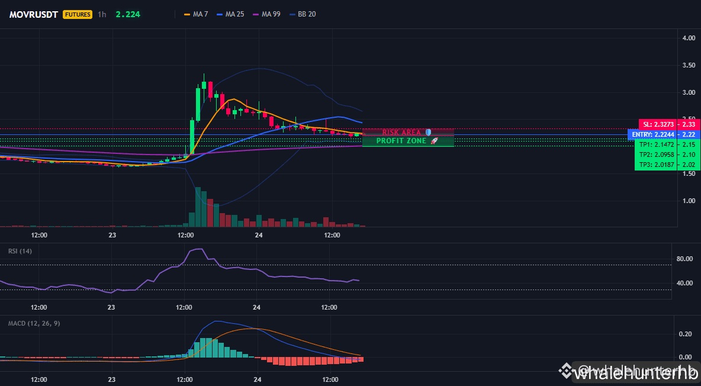Image resolution: width=701 pixels, height=386 pixels.
Task: Click the MA 7 legend entry
Action: 196,14
